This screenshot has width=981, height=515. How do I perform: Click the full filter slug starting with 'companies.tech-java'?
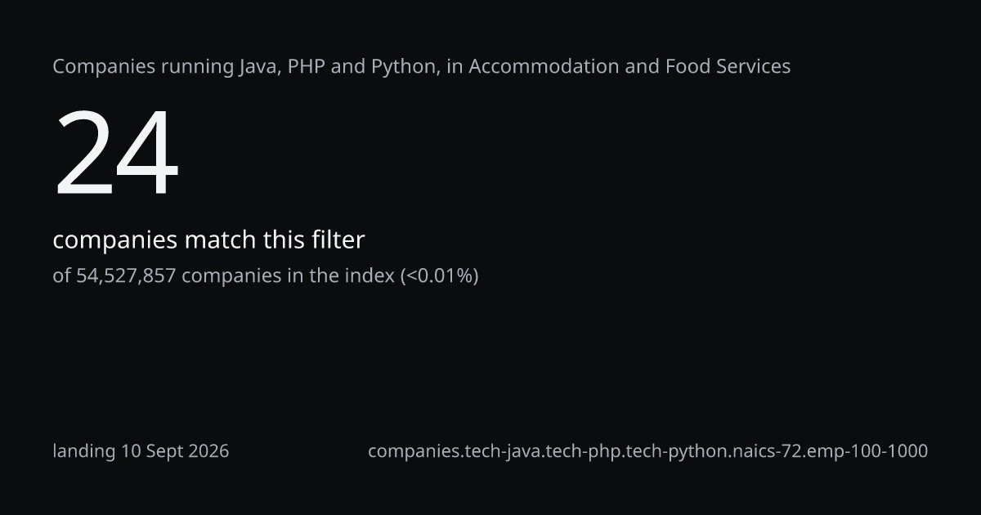647,451
